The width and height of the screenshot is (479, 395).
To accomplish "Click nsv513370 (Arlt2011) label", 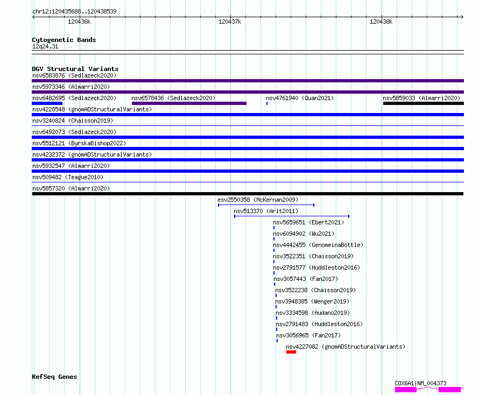I will tap(266, 211).
